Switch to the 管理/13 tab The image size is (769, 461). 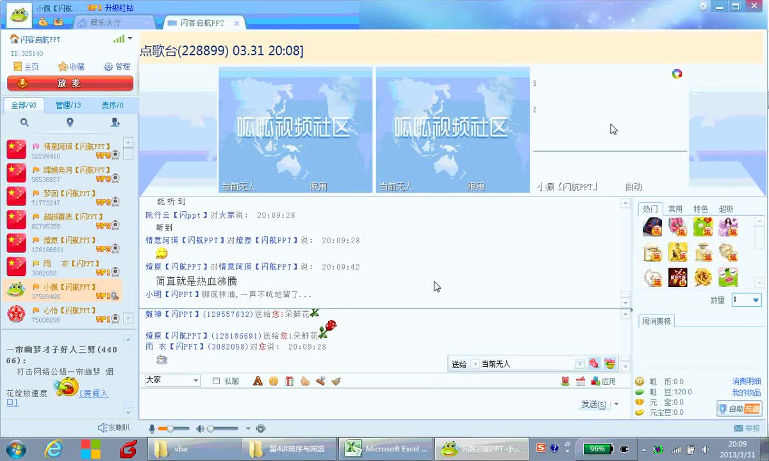coord(68,105)
